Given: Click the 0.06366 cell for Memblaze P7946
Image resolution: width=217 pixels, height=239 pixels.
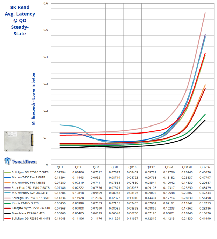Looking at the screenshot, I should click(60, 213).
